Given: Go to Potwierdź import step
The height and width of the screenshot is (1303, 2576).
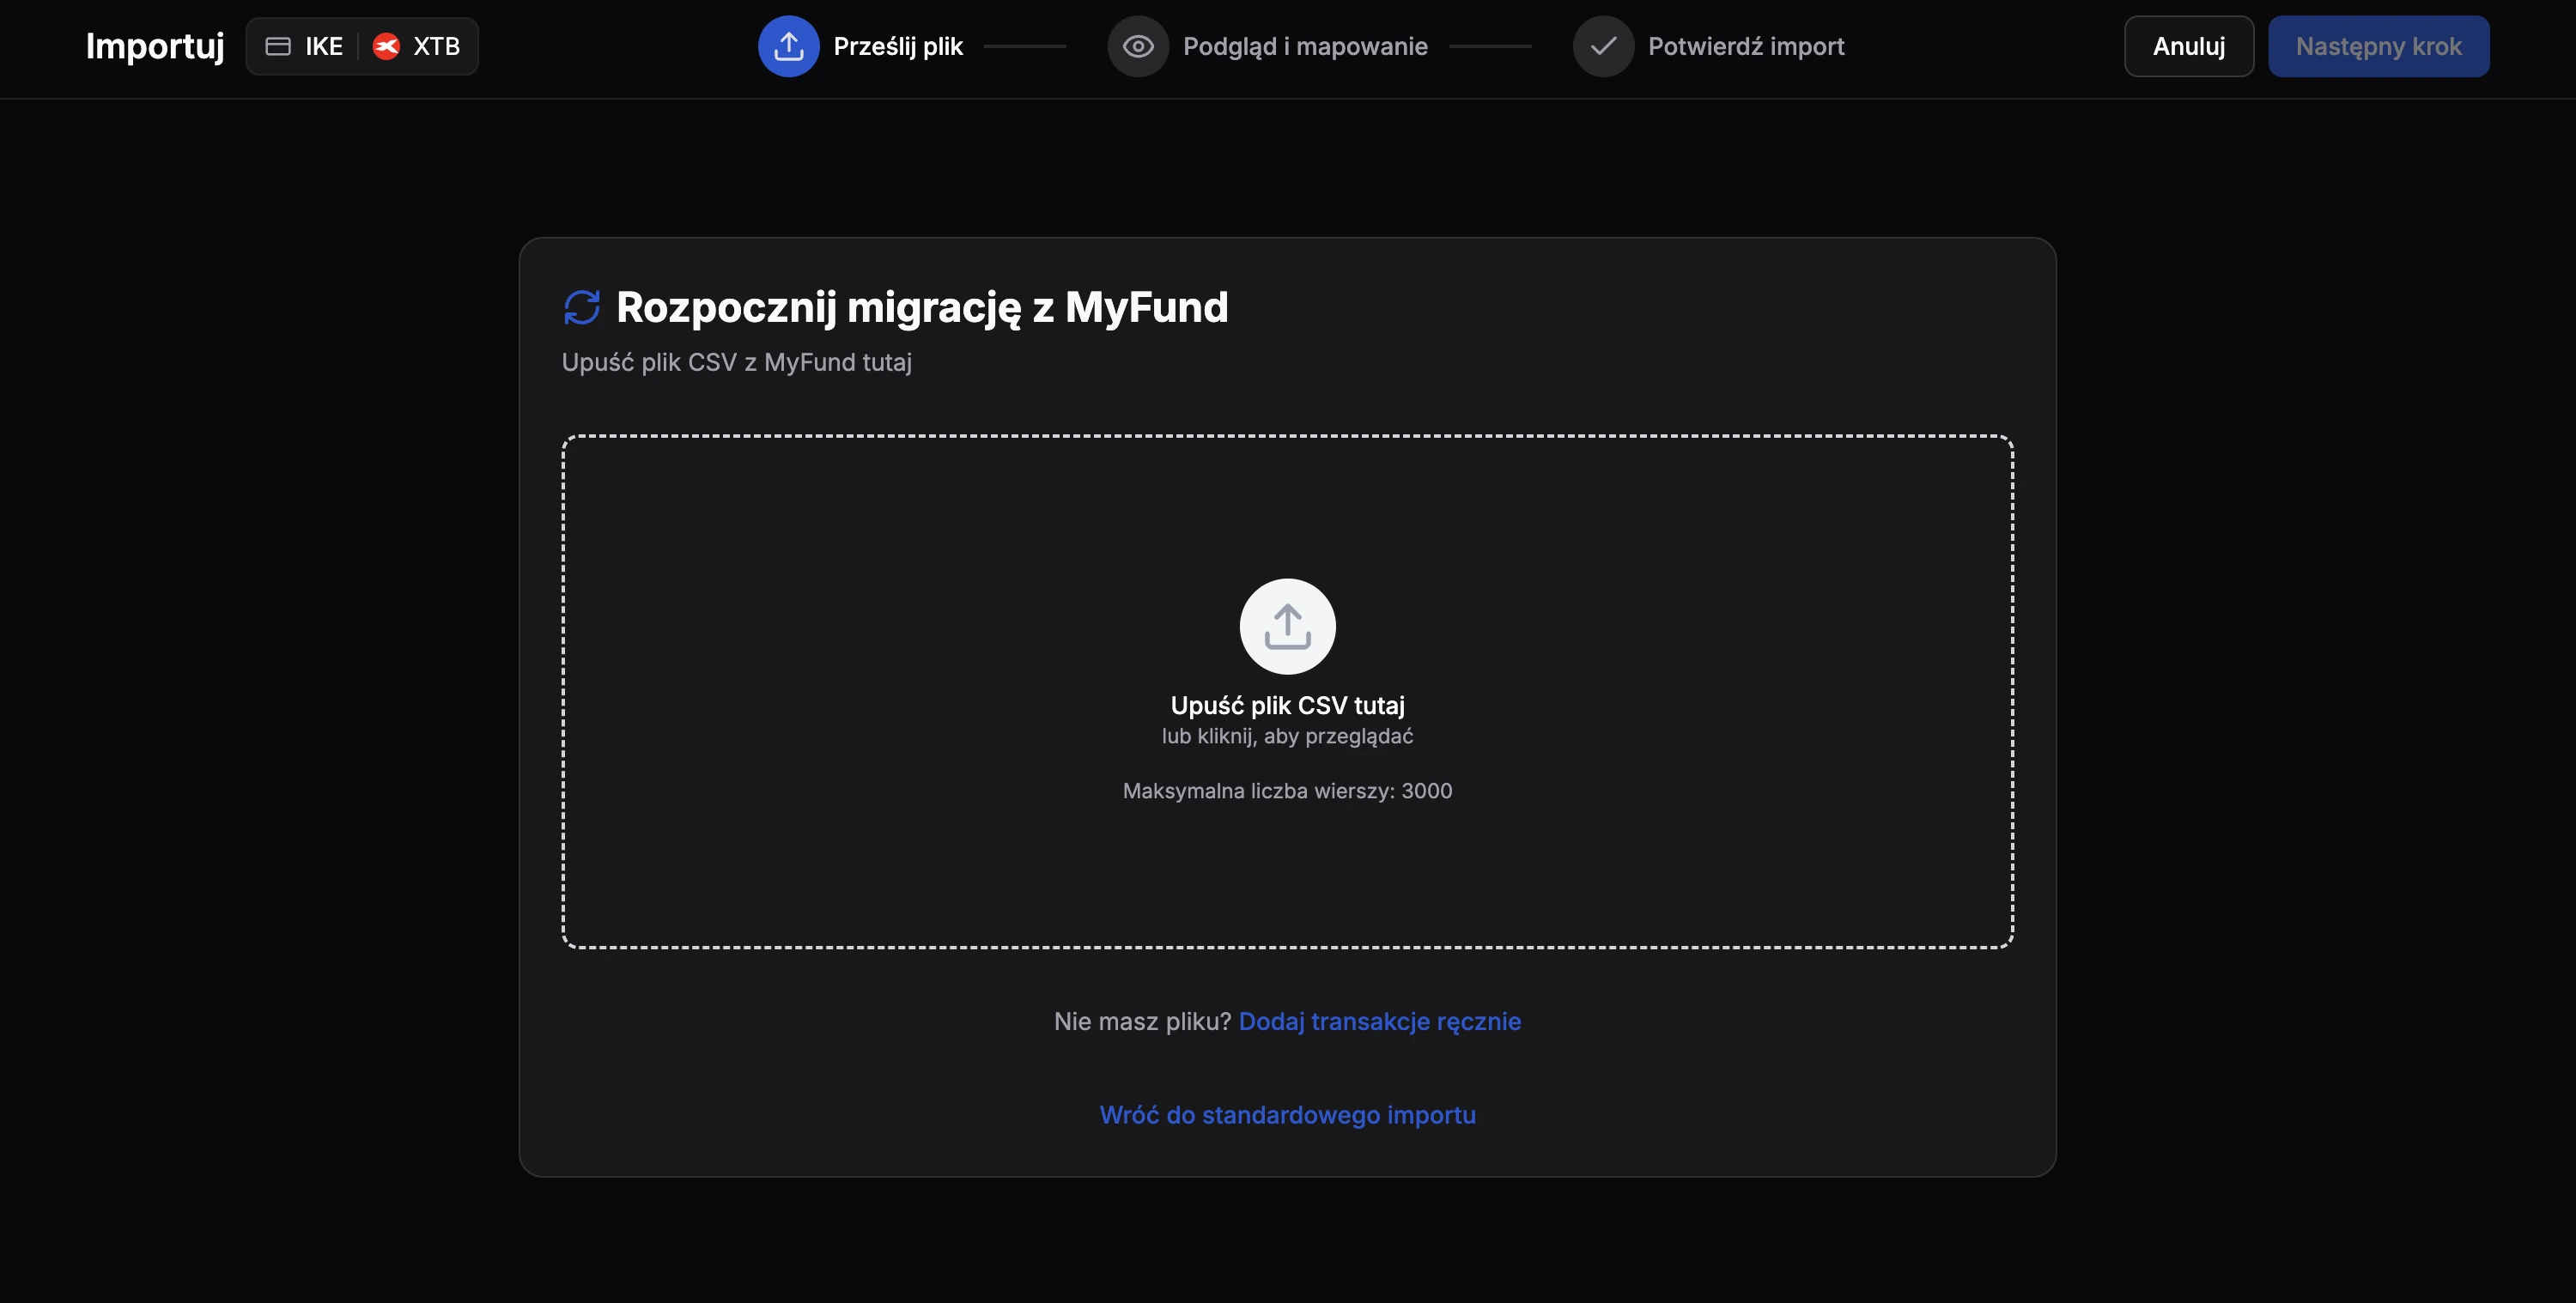Looking at the screenshot, I should tap(1746, 46).
